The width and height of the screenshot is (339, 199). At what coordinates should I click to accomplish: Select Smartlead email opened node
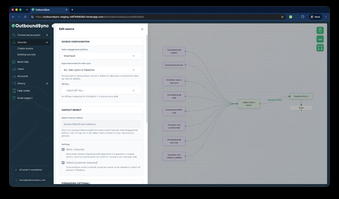(x=174, y=51)
